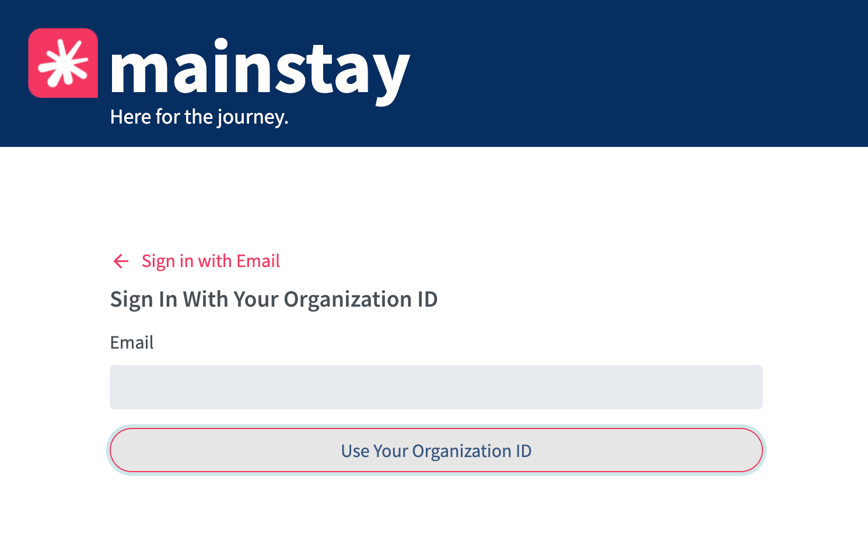Click the Use Your Organization ID button

(436, 450)
